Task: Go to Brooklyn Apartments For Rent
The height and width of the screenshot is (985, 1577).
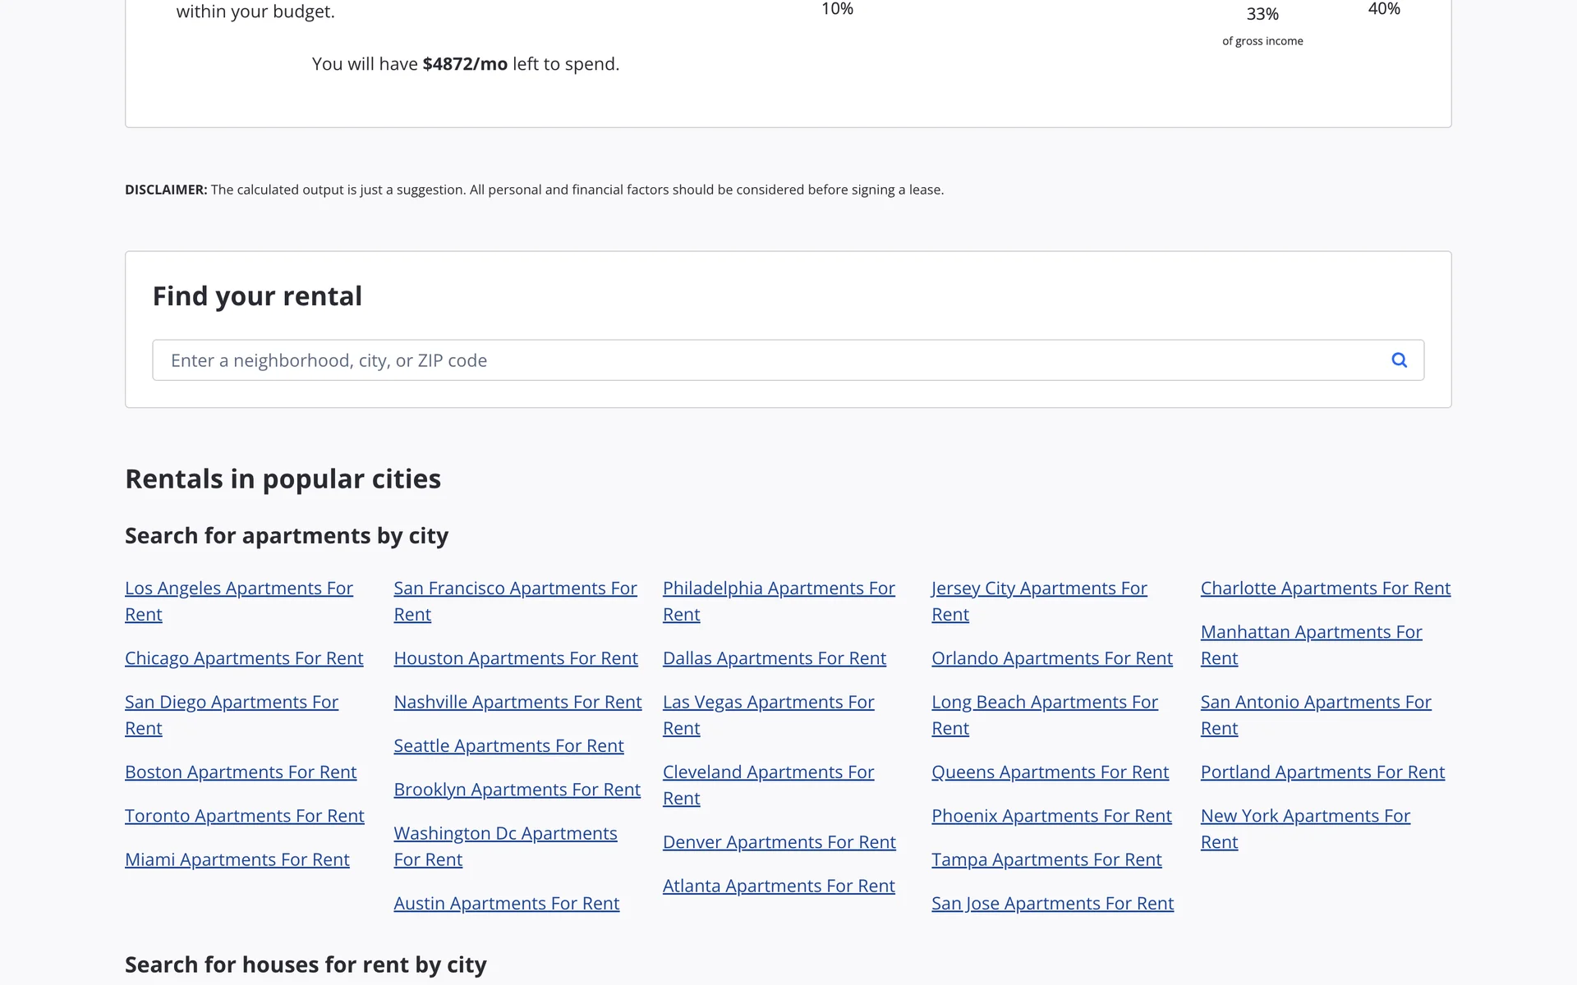Action: (x=517, y=790)
